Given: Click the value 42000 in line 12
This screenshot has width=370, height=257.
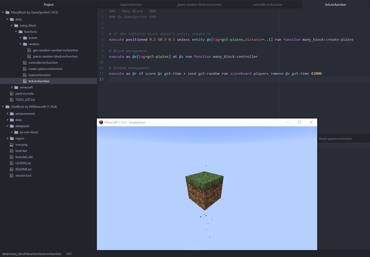Looking at the screenshot, I should 316,73.
